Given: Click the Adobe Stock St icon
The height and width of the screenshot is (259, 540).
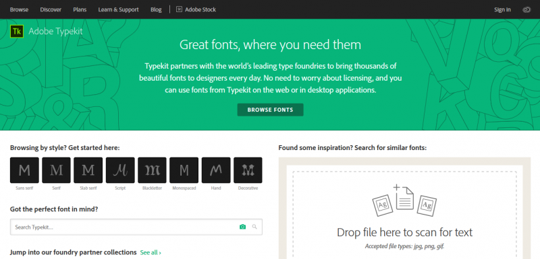Looking at the screenshot, I should point(179,9).
